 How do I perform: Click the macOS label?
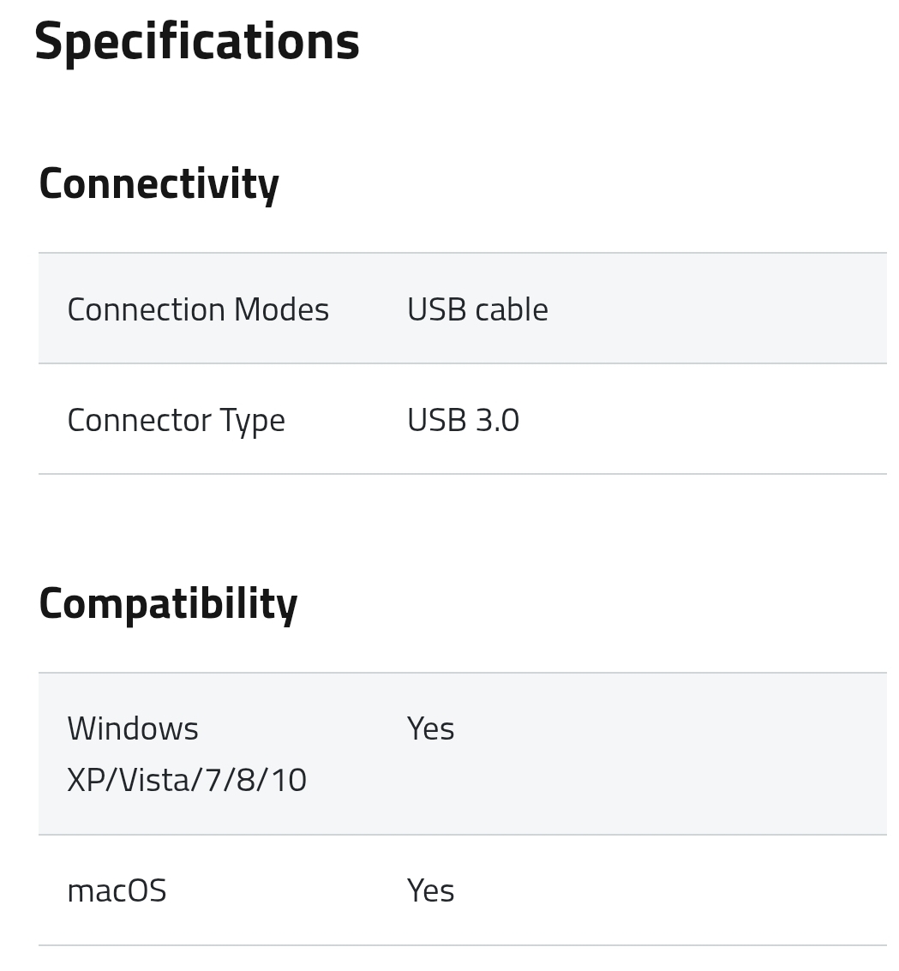(x=117, y=890)
